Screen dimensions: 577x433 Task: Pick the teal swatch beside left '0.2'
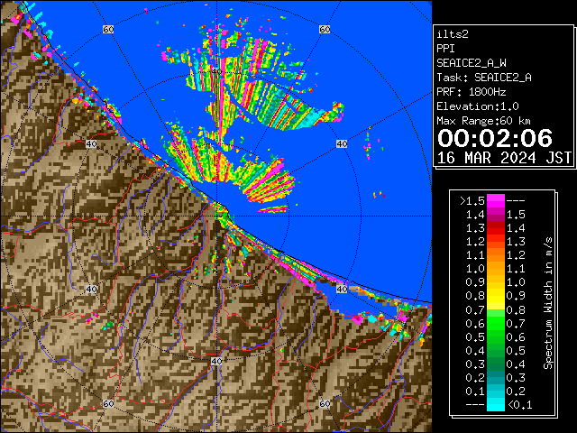click(496, 377)
